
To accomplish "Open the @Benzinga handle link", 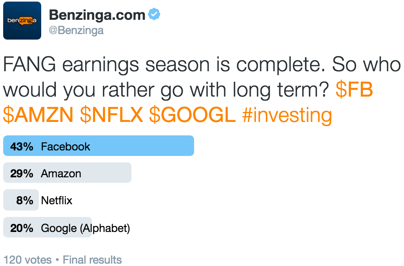I will pyautogui.click(x=76, y=30).
